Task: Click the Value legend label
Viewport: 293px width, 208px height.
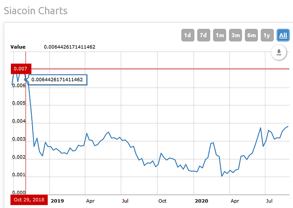Action: pos(18,47)
